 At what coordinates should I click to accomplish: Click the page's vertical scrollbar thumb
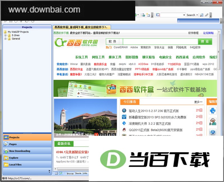pyautogui.click(x=219, y=52)
